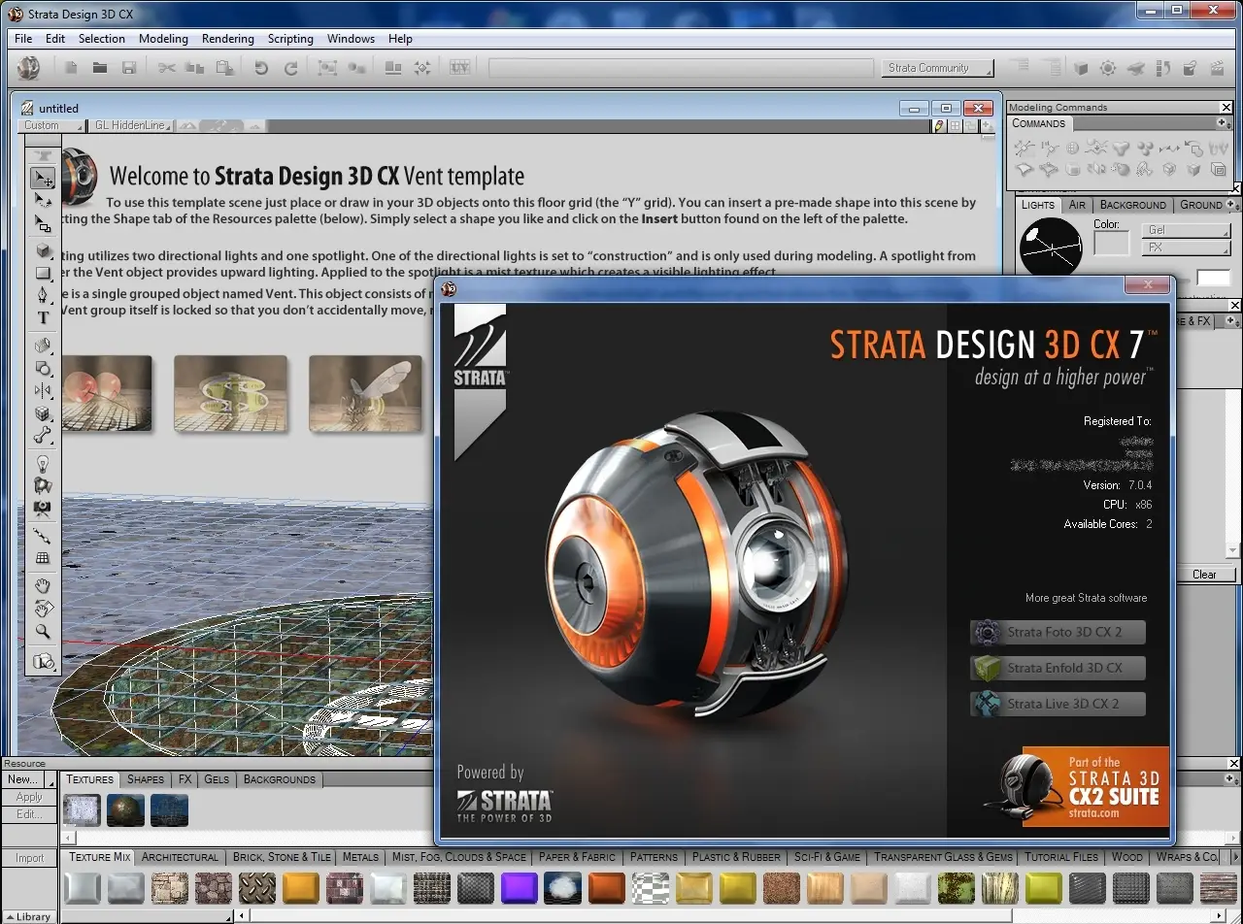Viewport: 1243px width, 924px height.
Task: Select the purple texture swatch in library
Action: (x=519, y=888)
